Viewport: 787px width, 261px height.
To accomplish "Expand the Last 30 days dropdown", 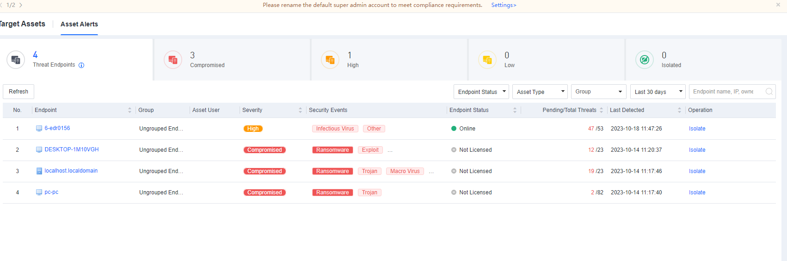I will pos(658,92).
